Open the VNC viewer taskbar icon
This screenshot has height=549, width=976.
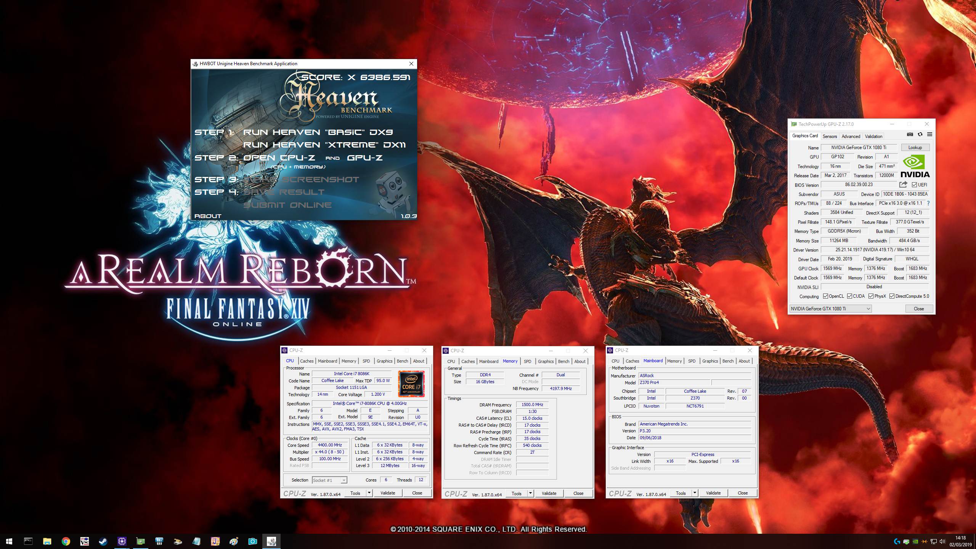click(84, 541)
